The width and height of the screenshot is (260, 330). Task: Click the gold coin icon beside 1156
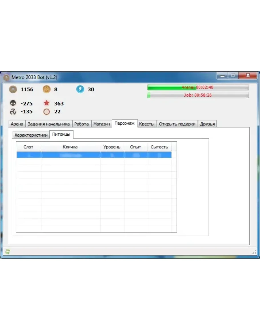[13, 89]
